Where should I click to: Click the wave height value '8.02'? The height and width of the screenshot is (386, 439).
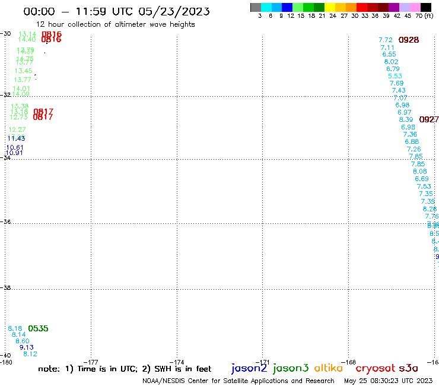(x=391, y=62)
